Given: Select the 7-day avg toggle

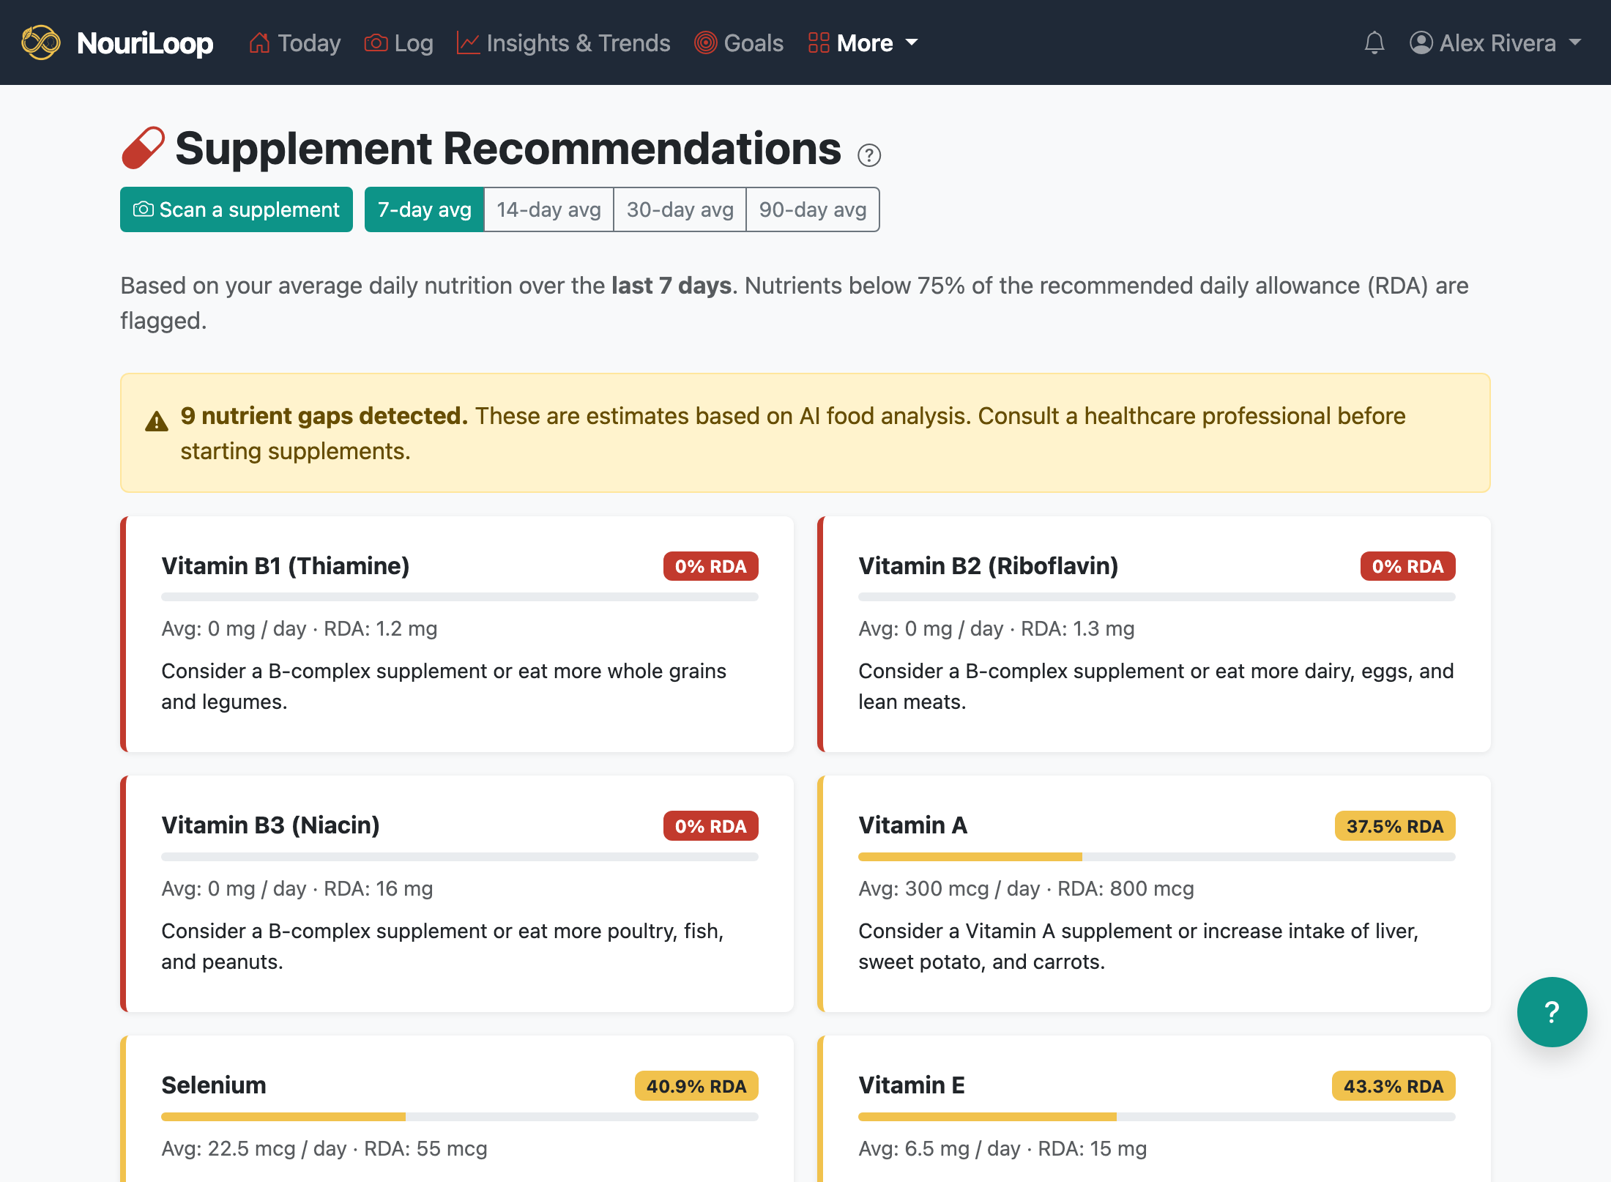Looking at the screenshot, I should [x=425, y=209].
